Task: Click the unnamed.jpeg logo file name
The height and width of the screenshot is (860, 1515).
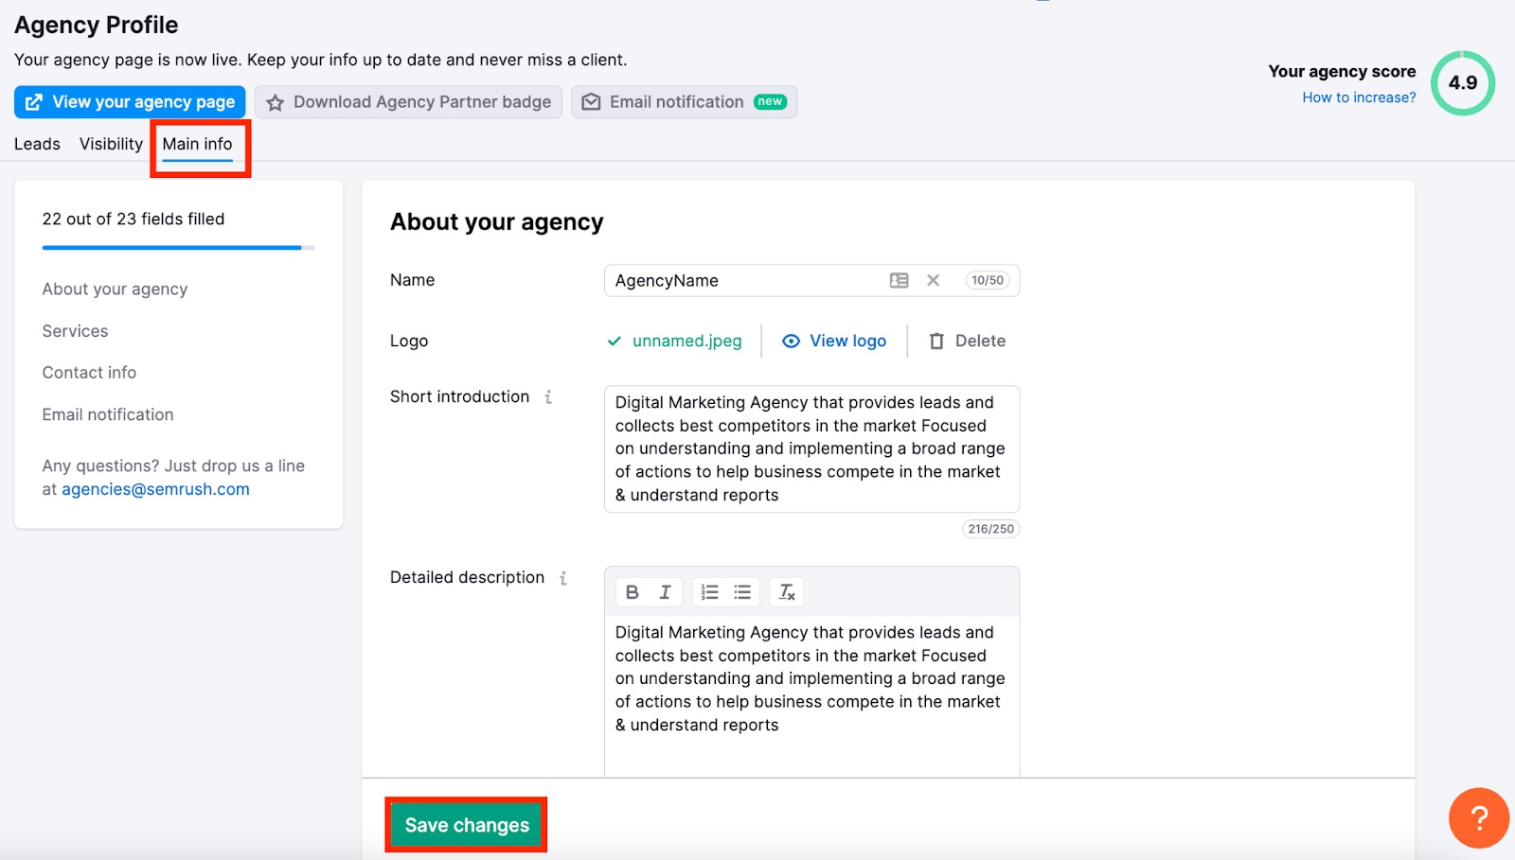Action: coord(686,341)
